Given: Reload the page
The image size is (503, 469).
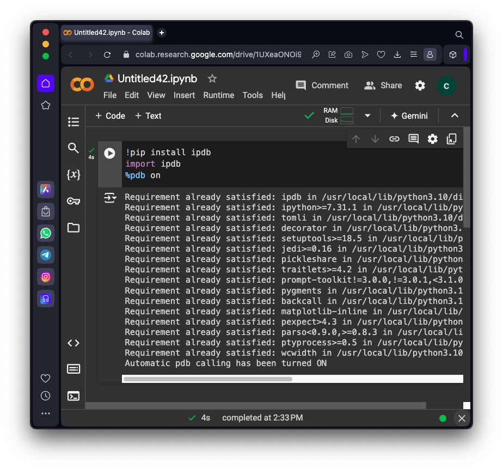Looking at the screenshot, I should 107,54.
